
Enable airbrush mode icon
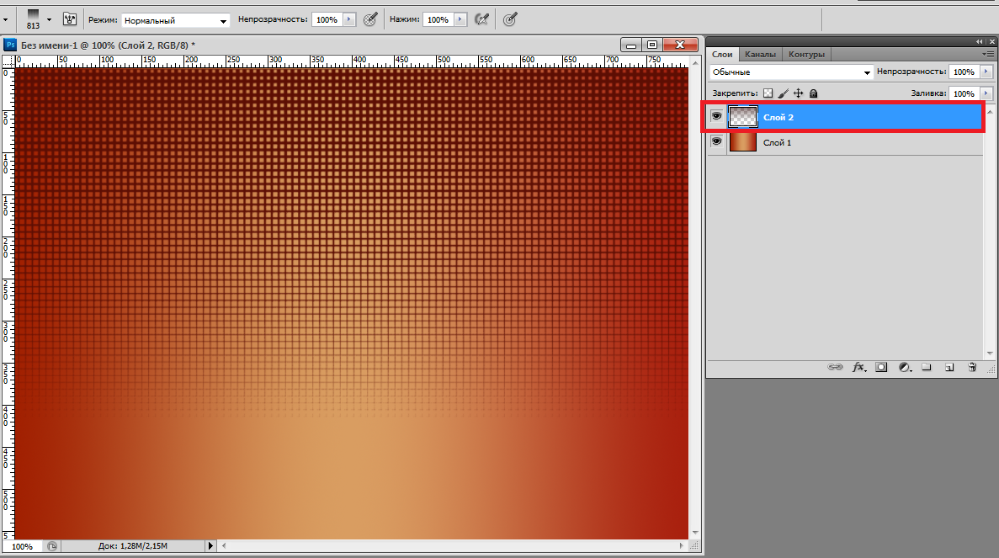coord(482,19)
